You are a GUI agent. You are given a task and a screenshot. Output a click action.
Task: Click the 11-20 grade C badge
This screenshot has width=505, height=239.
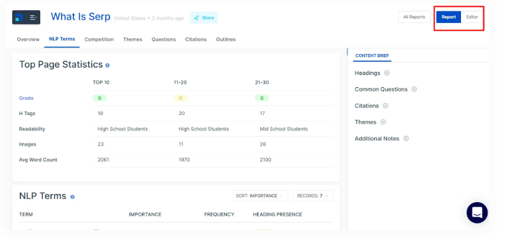pos(180,98)
